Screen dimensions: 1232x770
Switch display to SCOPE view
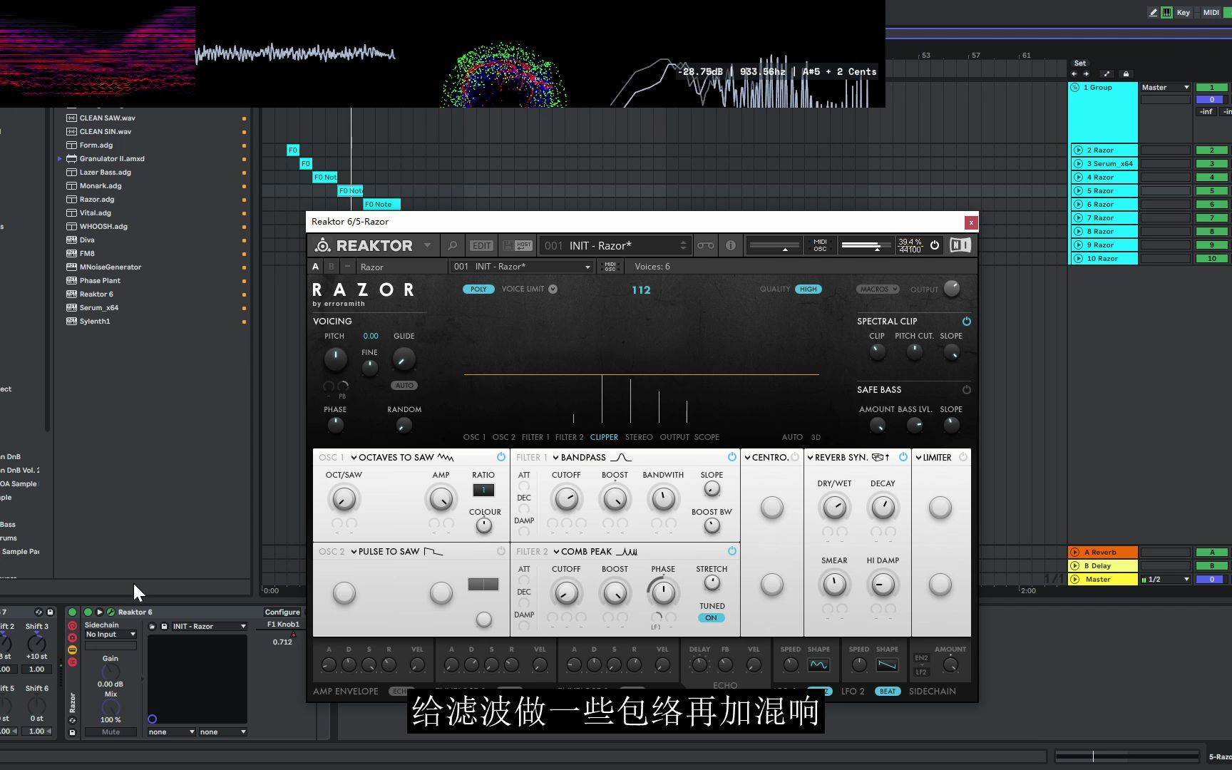click(707, 438)
